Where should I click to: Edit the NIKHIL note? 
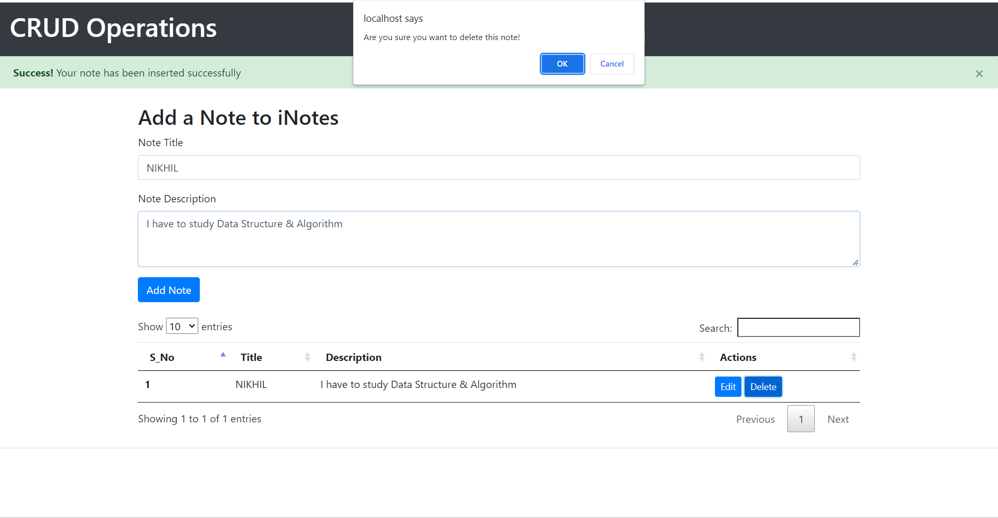click(x=728, y=387)
